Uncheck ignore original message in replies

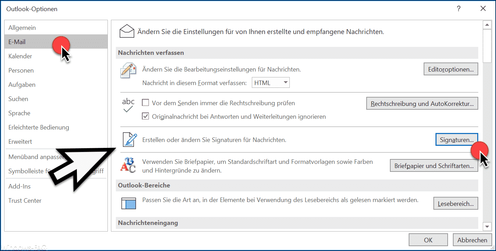(x=146, y=116)
